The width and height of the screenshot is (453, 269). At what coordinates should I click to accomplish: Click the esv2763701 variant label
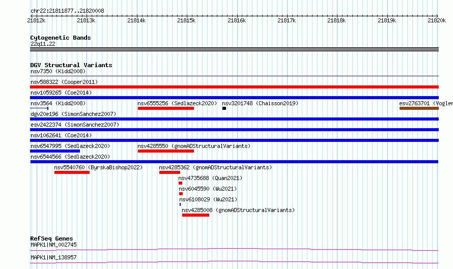coord(426,103)
